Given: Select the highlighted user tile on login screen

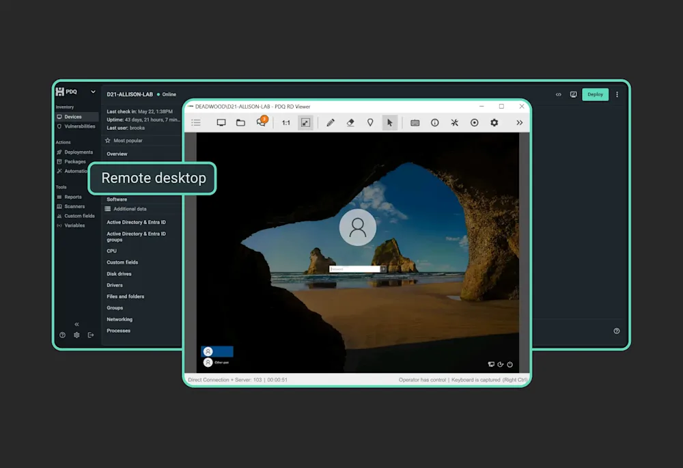Looking at the screenshot, I should [x=217, y=352].
